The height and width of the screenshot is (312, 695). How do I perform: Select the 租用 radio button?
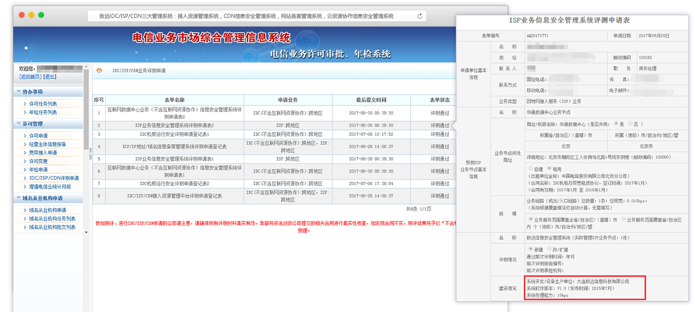(x=549, y=168)
